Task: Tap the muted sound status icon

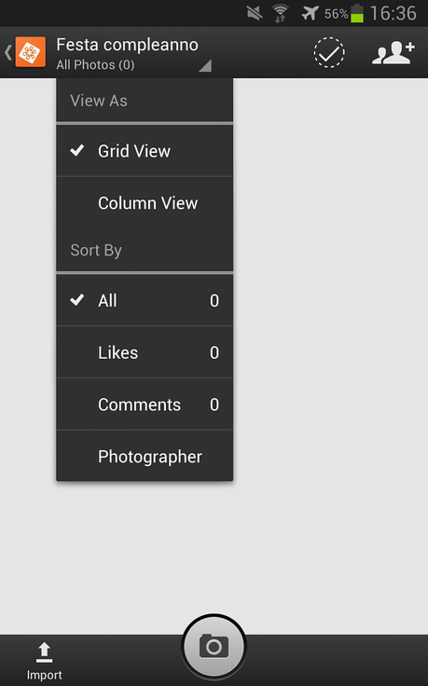Action: click(255, 13)
